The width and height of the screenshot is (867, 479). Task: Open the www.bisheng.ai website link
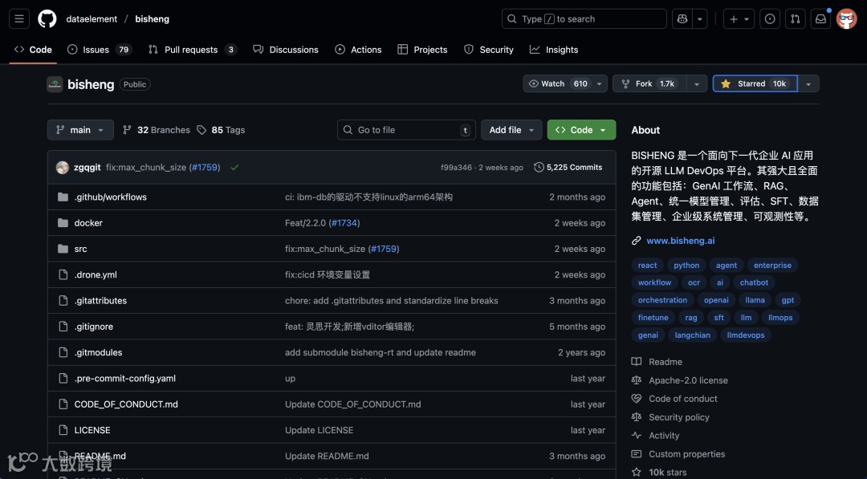(681, 241)
